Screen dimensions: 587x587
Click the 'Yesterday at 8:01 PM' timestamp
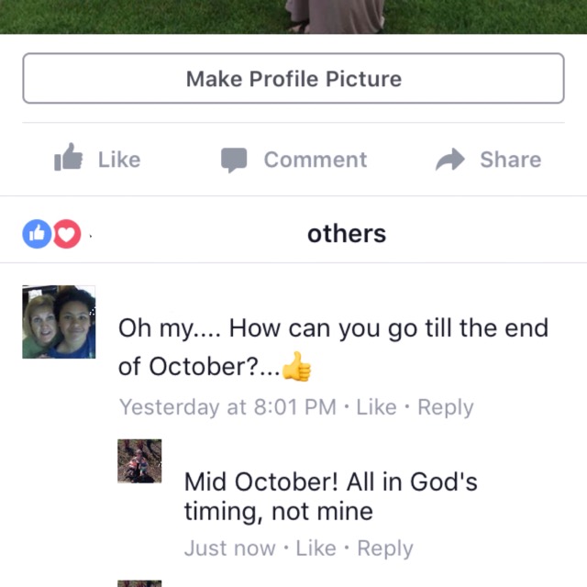point(227,407)
